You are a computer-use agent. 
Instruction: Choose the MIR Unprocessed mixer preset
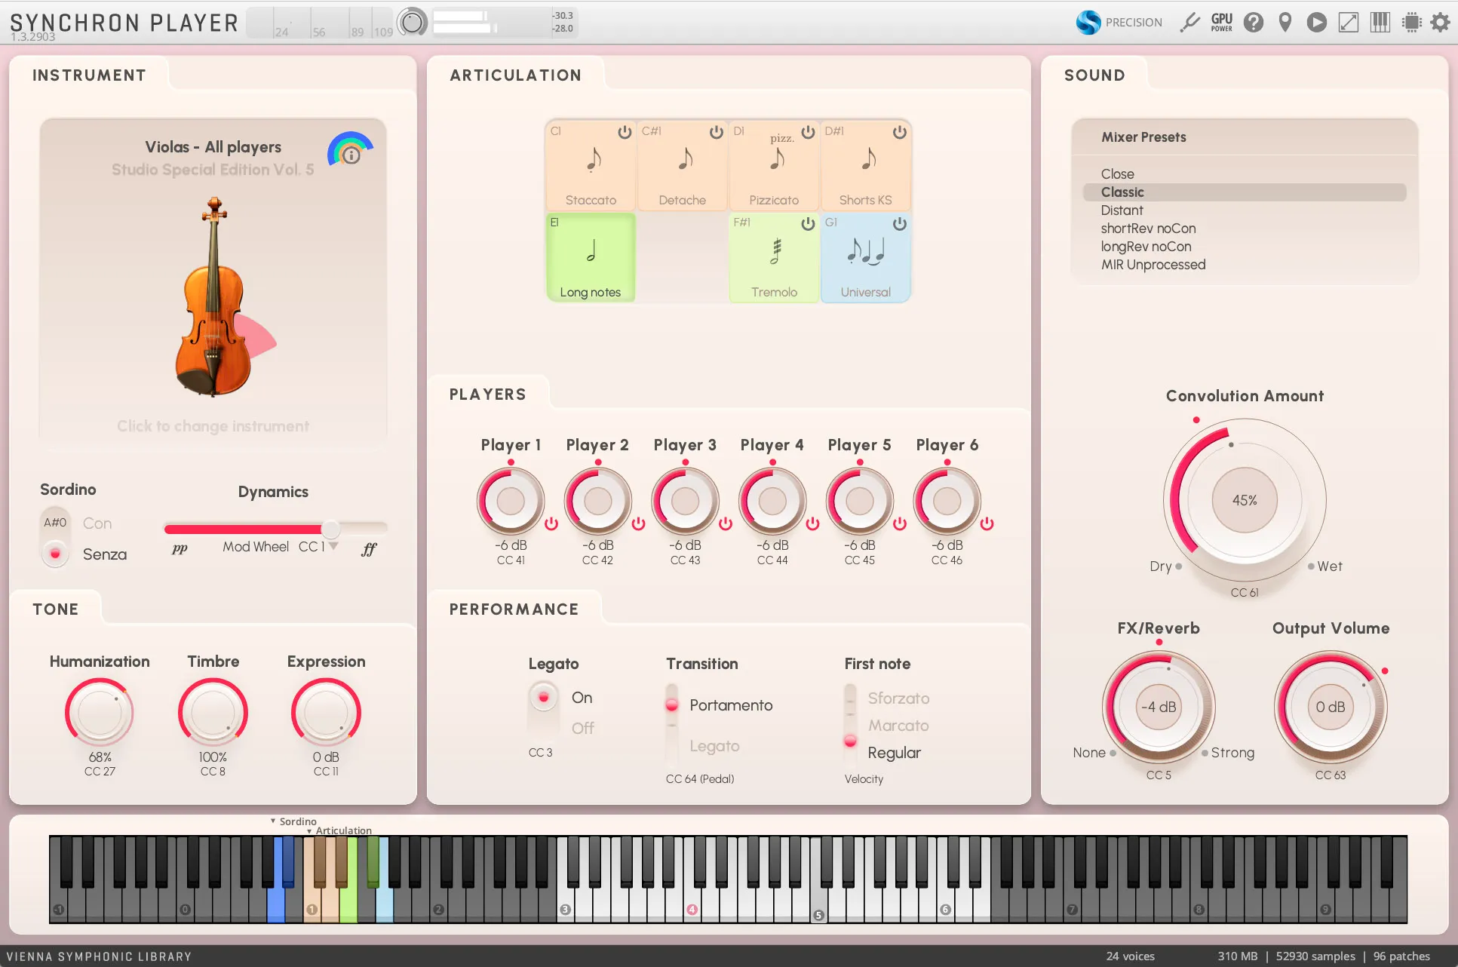1153,265
